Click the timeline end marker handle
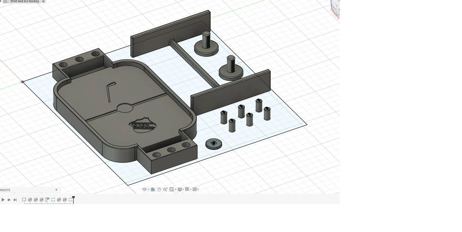The image size is (462, 232). [73, 198]
